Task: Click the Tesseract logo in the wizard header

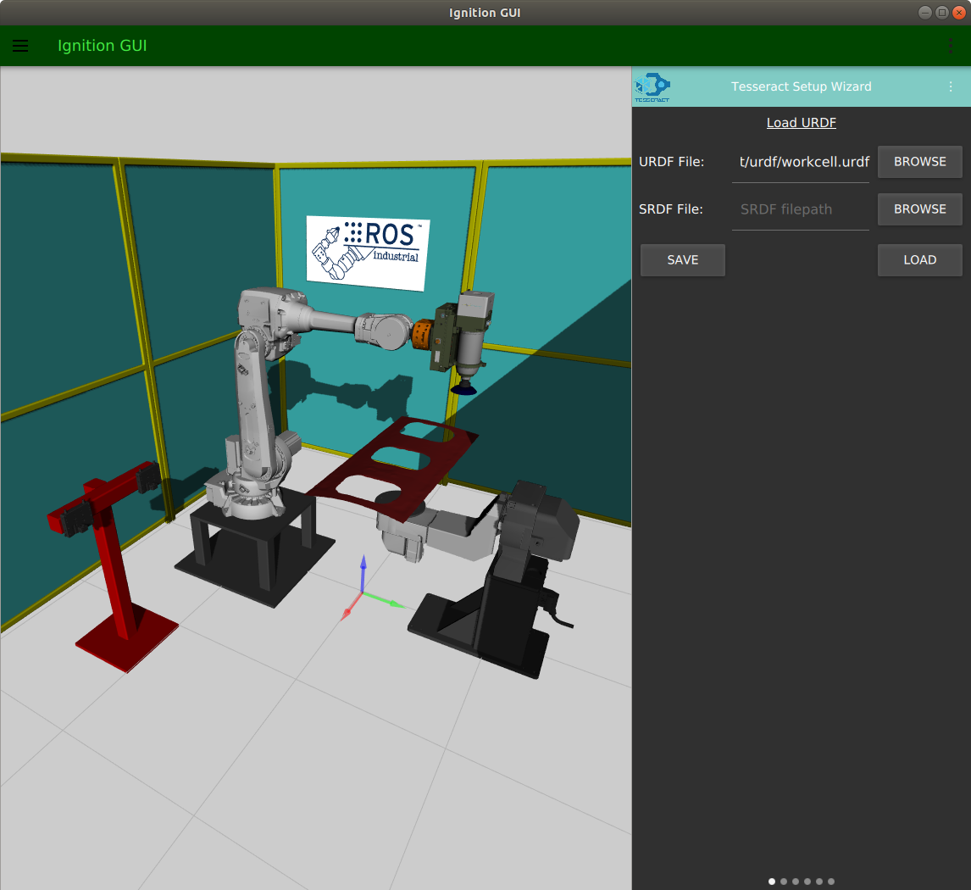Action: (x=652, y=86)
